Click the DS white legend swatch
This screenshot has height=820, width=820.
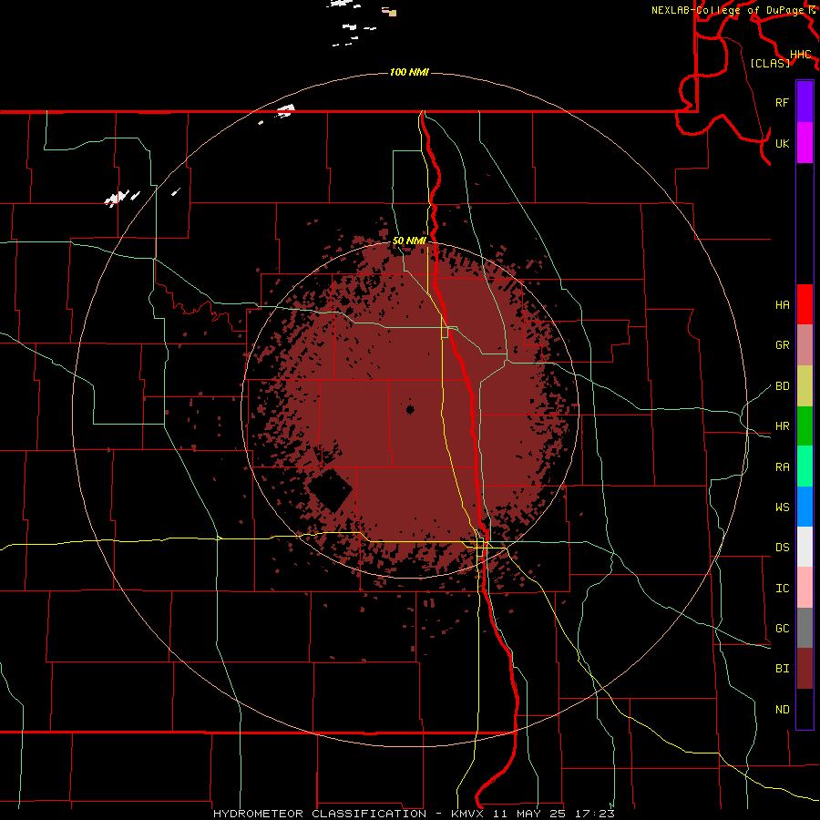[x=805, y=547]
